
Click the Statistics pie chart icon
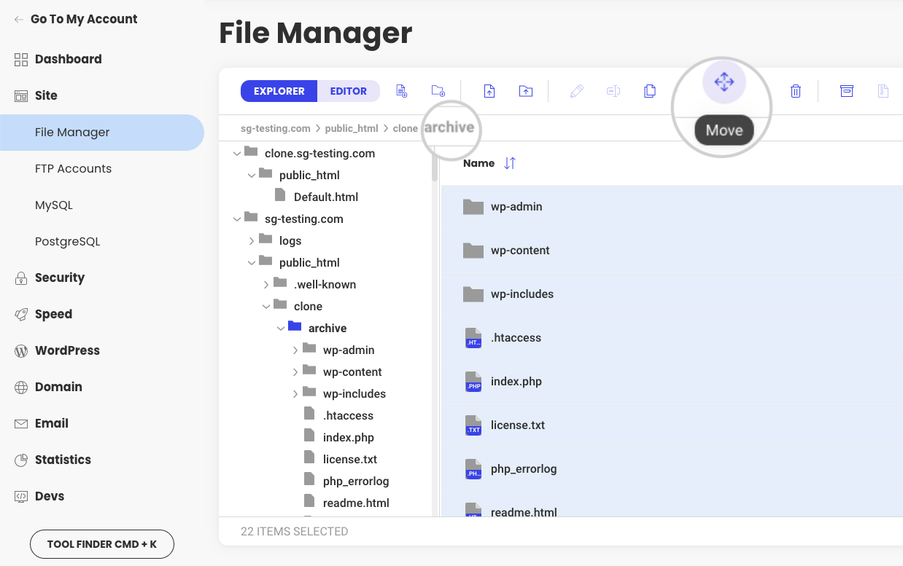point(21,460)
